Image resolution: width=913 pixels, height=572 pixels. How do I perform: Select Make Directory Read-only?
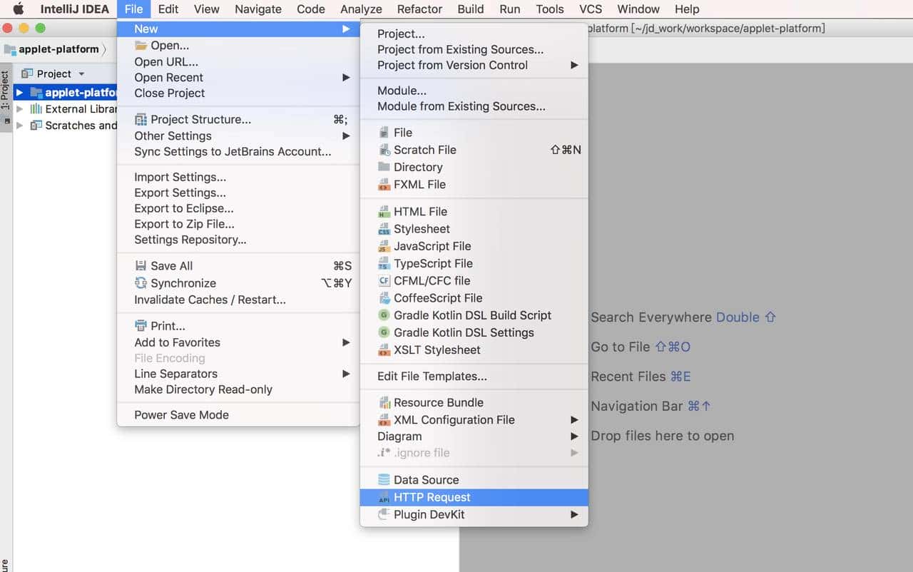203,389
